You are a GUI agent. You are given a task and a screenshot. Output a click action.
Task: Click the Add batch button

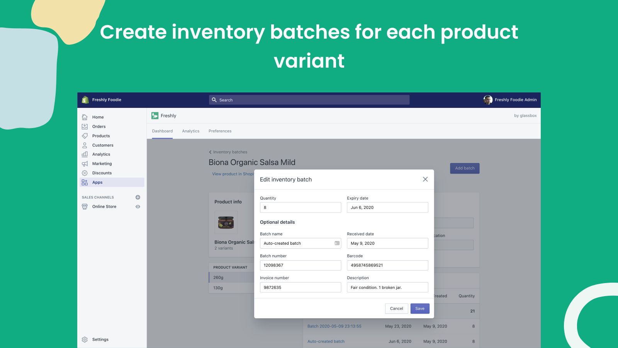(465, 168)
